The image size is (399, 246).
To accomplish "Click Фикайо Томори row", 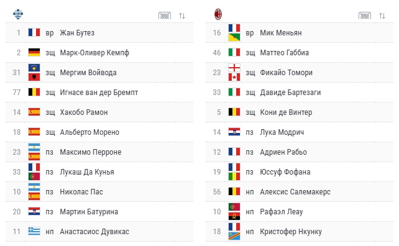I will [x=300, y=73].
